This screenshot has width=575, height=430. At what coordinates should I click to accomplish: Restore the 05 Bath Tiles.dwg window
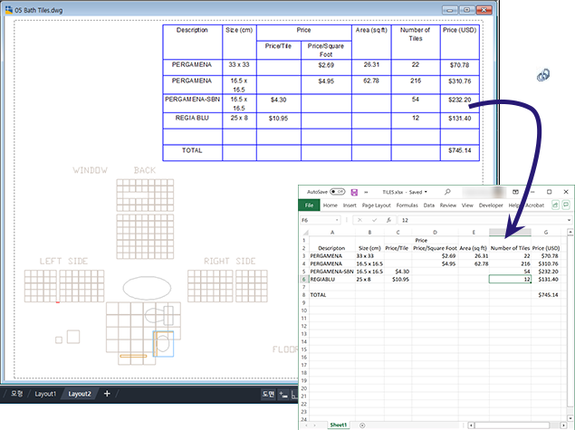[467, 10]
